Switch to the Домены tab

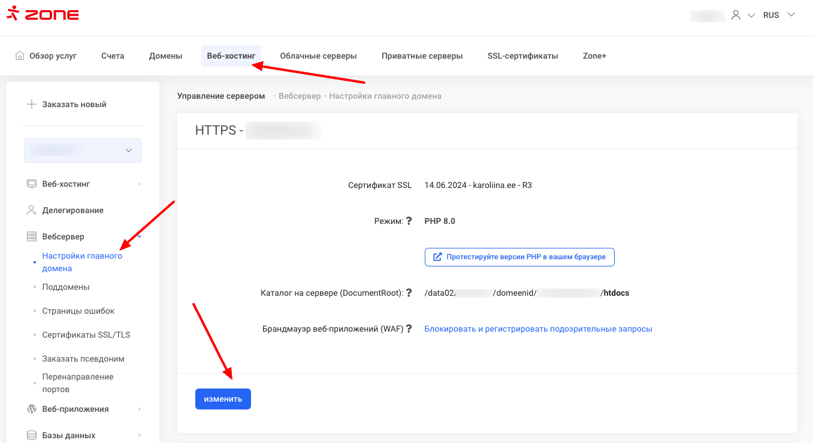165,56
